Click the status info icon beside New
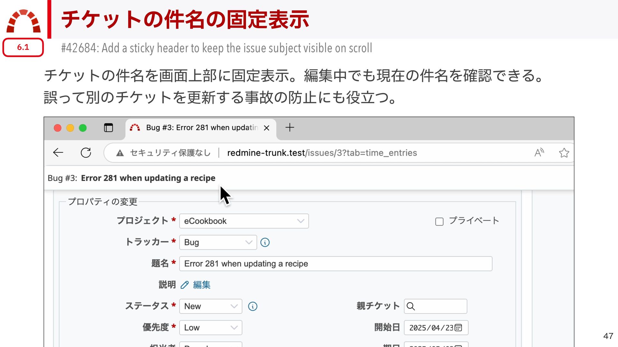 point(253,306)
